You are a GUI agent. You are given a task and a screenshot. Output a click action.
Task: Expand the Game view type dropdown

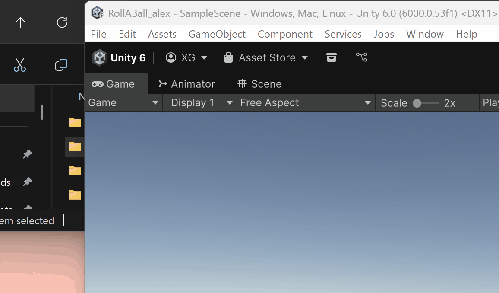(x=123, y=103)
